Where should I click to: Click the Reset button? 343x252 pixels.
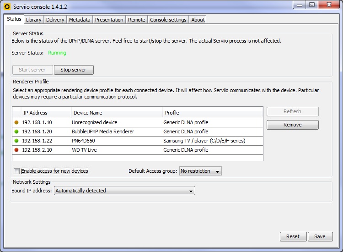[293, 236]
